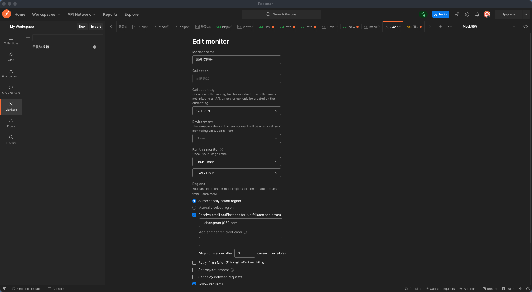Click the New button in workspace header
The width and height of the screenshot is (532, 292).
pos(82,27)
